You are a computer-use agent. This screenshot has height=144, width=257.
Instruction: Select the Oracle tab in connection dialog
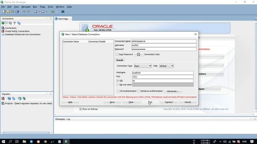coord(120,60)
